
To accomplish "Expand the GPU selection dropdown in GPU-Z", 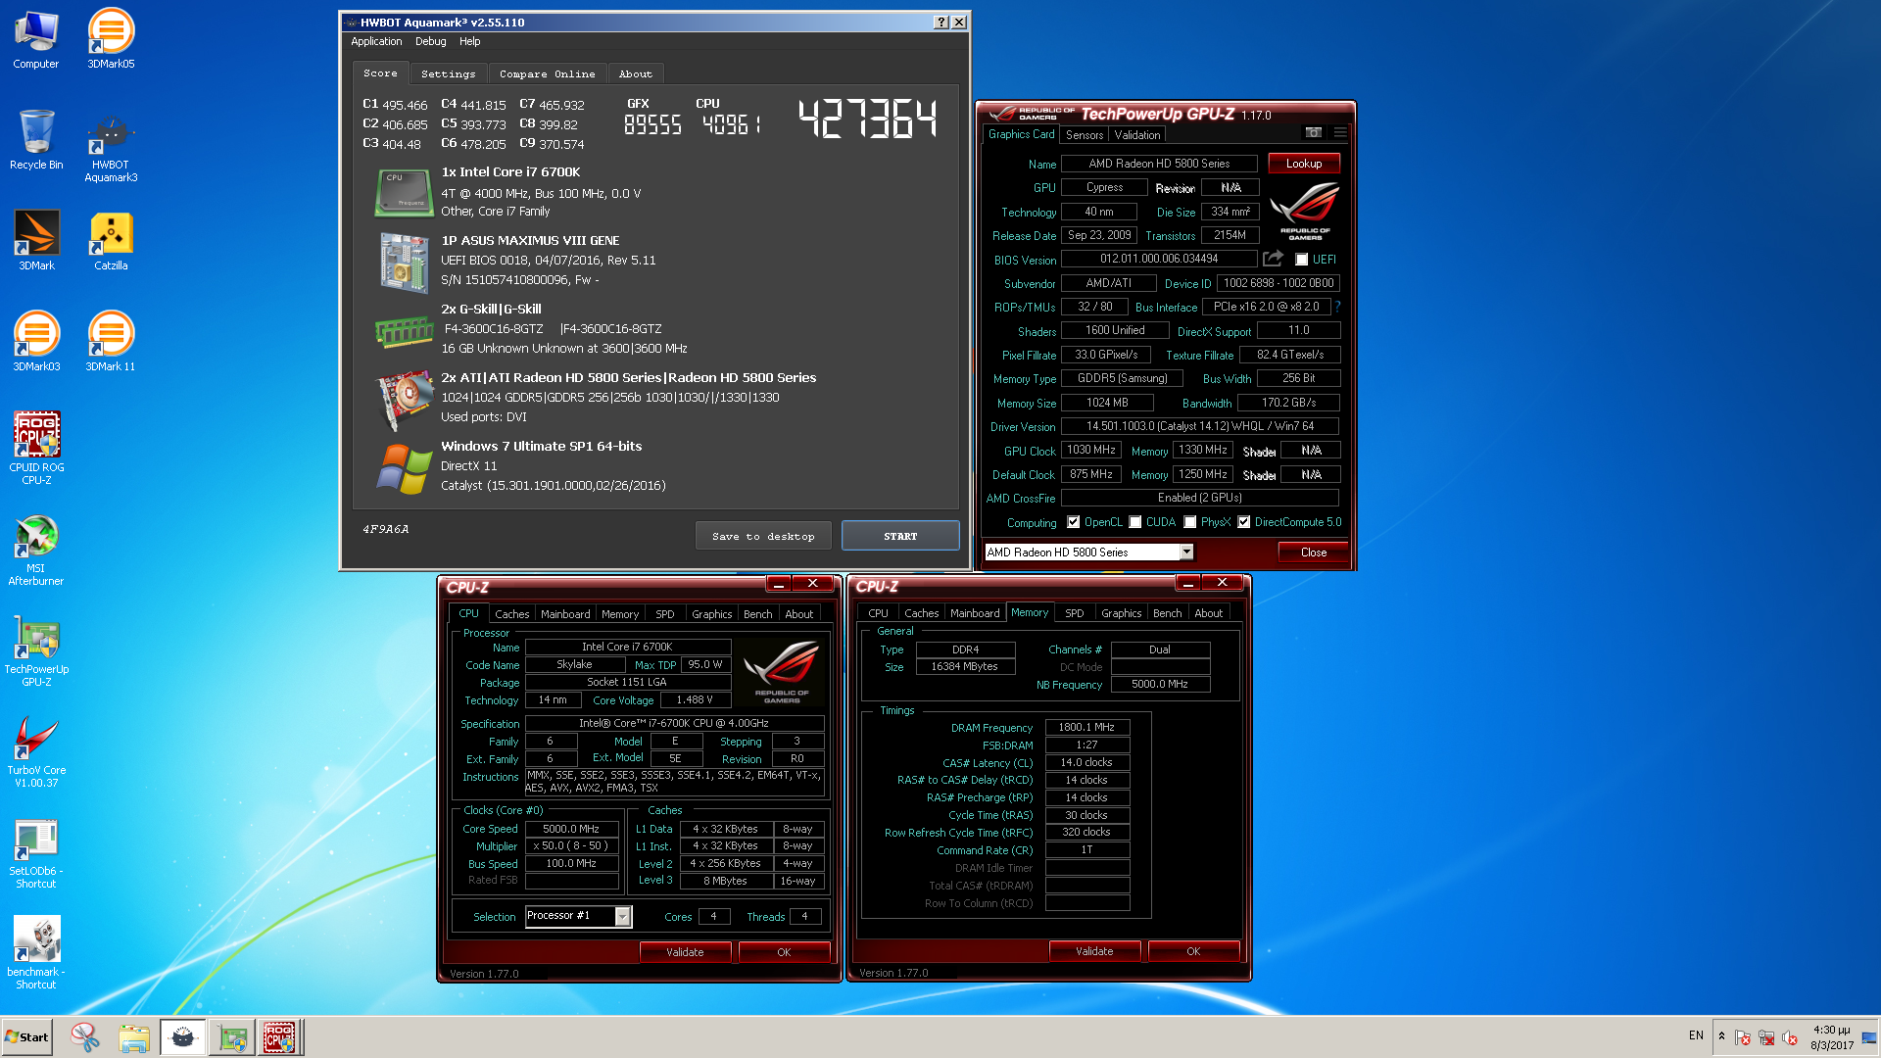I will pyautogui.click(x=1186, y=552).
